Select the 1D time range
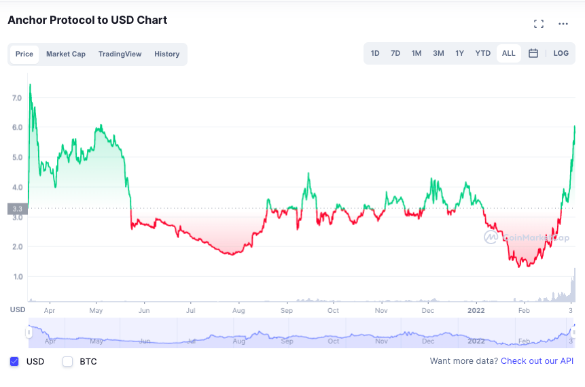 point(375,54)
